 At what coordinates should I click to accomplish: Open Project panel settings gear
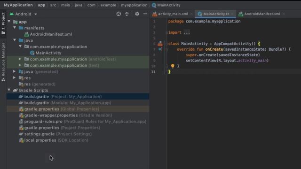(137, 14)
